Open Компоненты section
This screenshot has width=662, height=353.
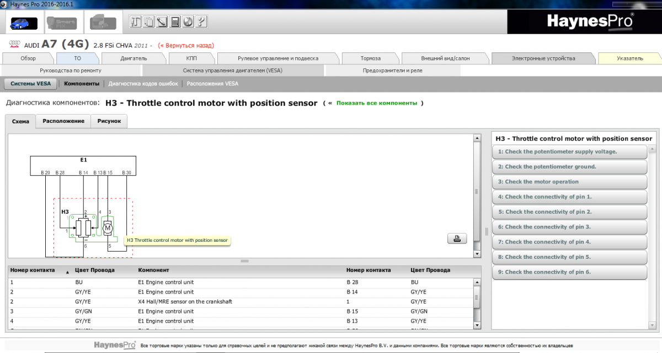(x=82, y=84)
